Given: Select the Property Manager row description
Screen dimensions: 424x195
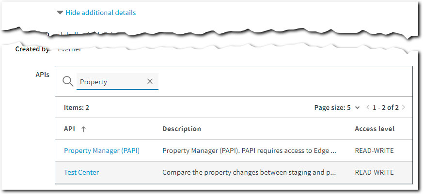Looking at the screenshot, I should coord(249,150).
